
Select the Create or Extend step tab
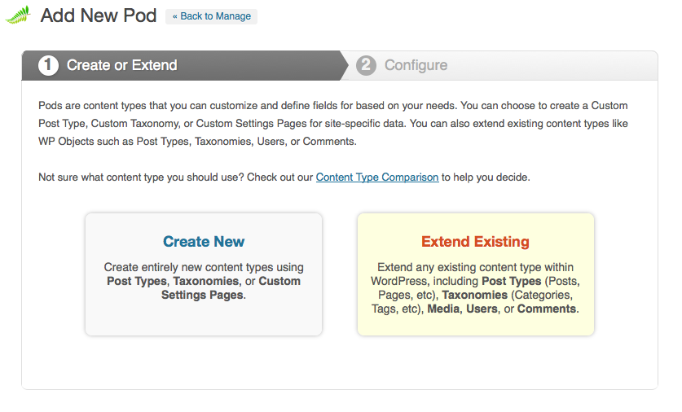point(181,65)
